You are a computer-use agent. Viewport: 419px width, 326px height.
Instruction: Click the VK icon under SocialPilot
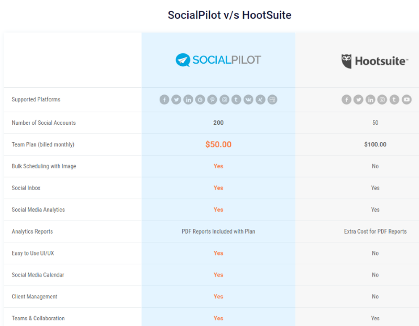tap(248, 100)
